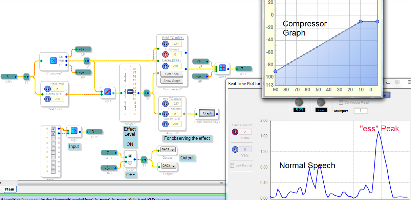Click Compressor2 Decay (dB/s) stepper icon
The width and height of the screenshot is (411, 200).
165,66
